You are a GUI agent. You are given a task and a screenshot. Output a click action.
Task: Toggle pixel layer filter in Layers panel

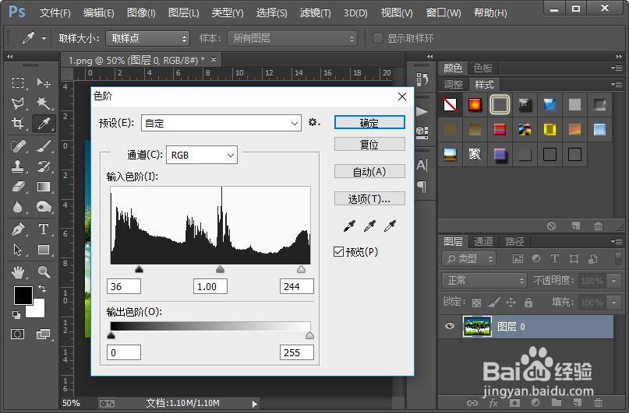point(518,259)
